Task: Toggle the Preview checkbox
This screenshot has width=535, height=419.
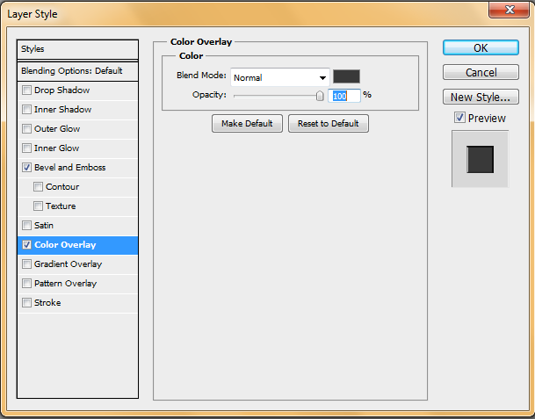Action: [x=459, y=118]
